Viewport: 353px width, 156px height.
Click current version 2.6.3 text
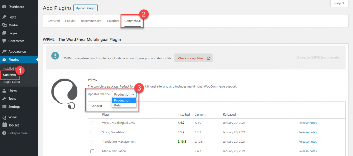tap(198, 151)
